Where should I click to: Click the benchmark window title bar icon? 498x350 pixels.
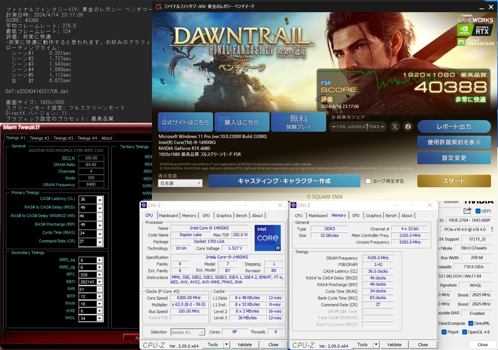click(x=159, y=7)
